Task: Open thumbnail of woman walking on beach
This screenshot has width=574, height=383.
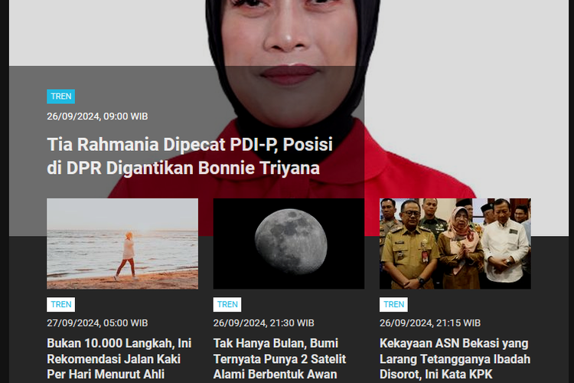Action: click(x=122, y=244)
